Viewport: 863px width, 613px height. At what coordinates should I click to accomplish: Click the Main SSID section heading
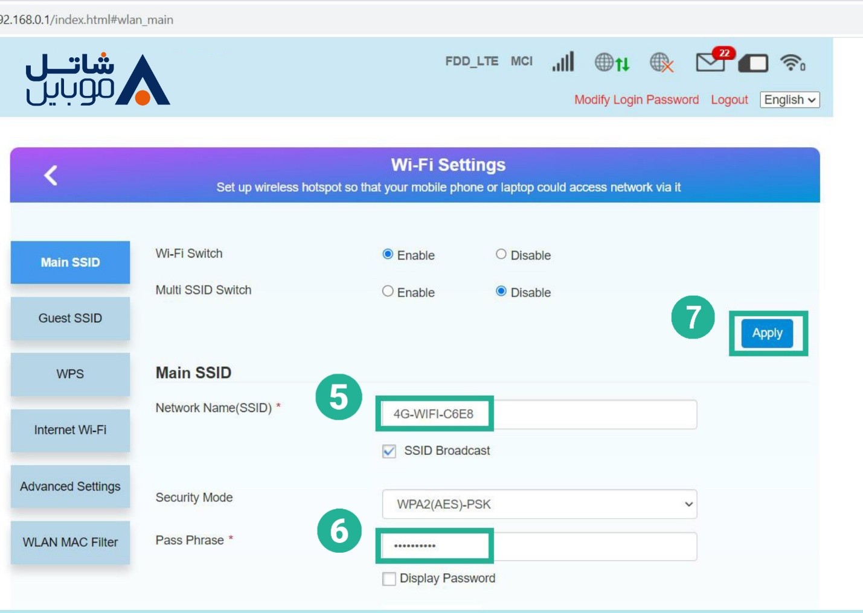pyautogui.click(x=193, y=373)
